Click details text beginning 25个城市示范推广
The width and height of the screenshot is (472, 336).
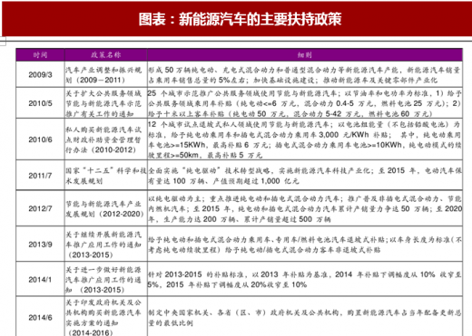tap(304, 103)
